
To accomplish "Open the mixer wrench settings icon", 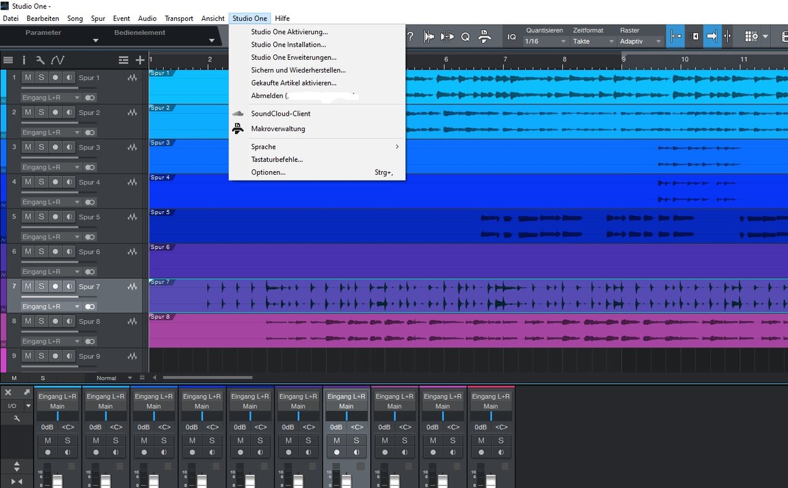I will (x=17, y=418).
